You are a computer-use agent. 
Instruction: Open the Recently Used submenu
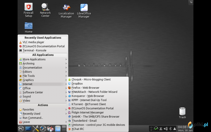point(43,114)
